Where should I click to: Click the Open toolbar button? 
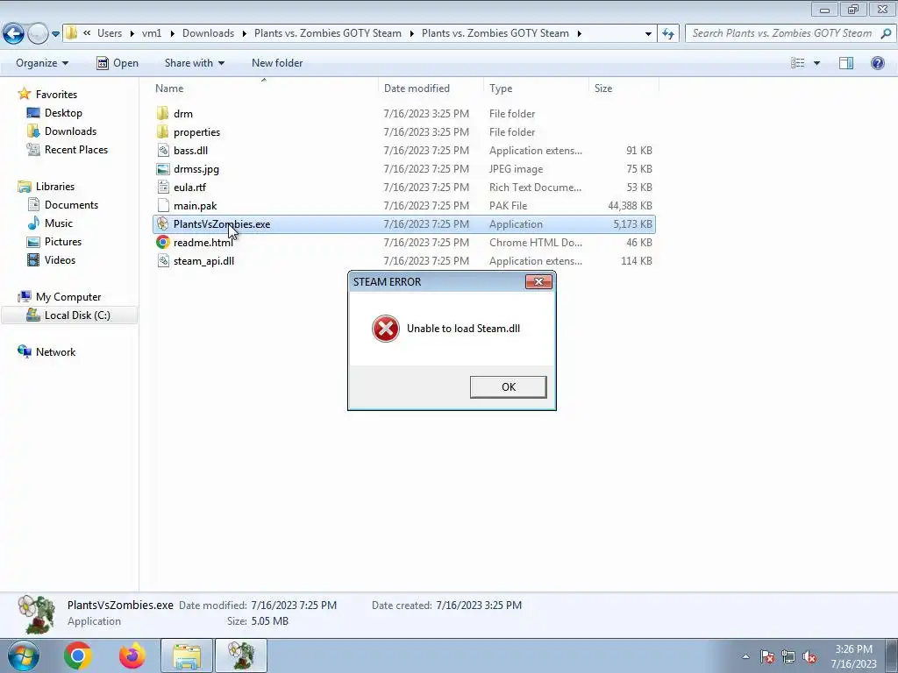pos(118,63)
